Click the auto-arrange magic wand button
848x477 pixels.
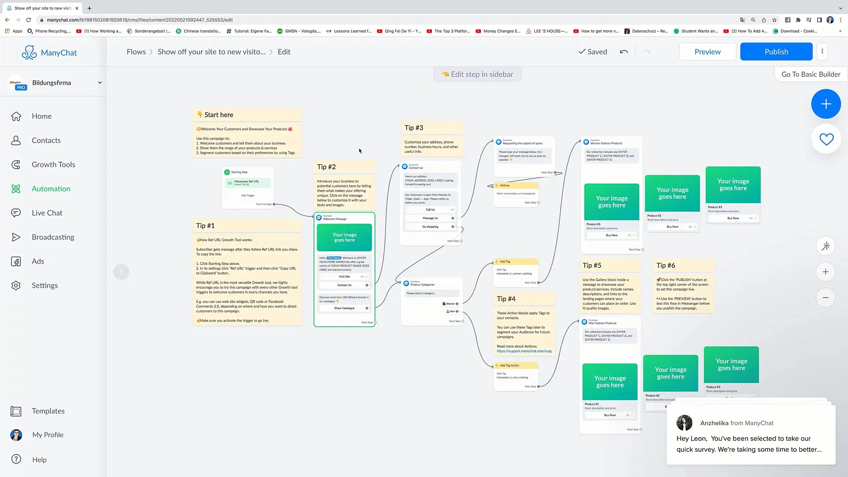tap(825, 246)
